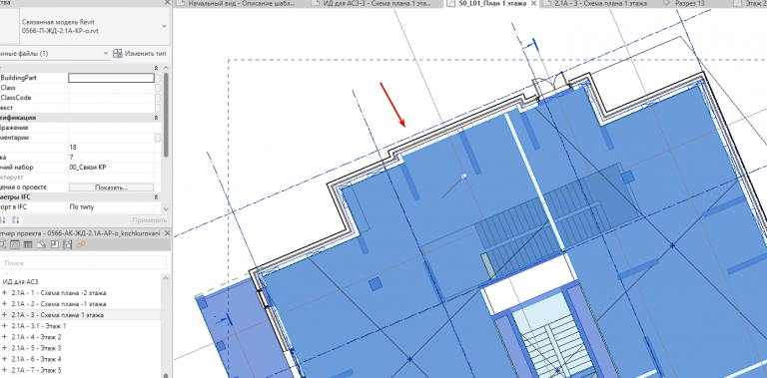The height and width of the screenshot is (378, 767).
Task: Select 2.1A - 4 - Этаж 2 row text
Action: 36,337
